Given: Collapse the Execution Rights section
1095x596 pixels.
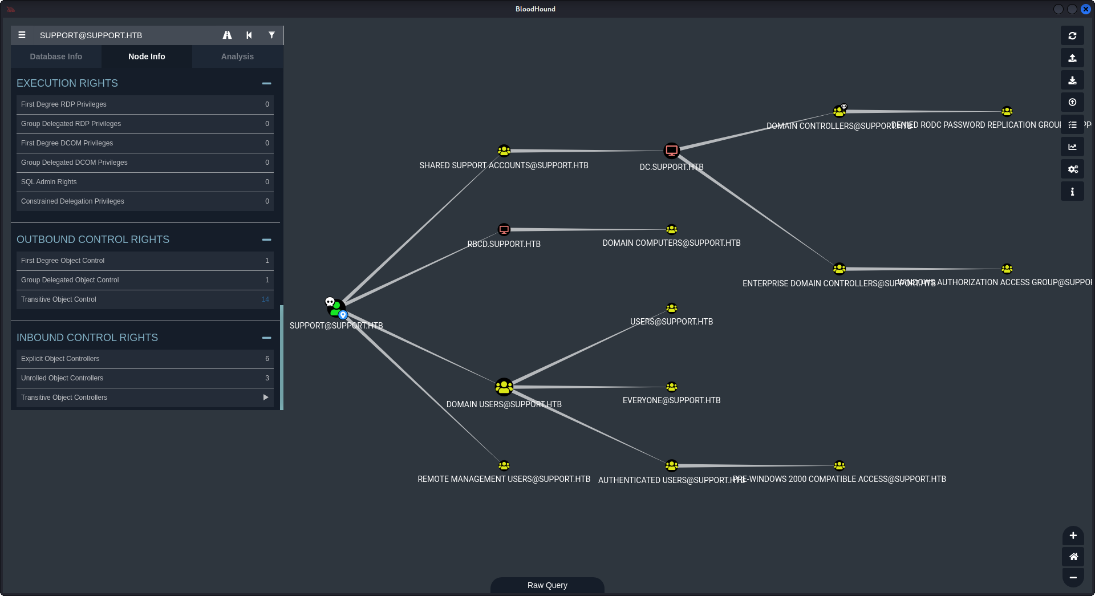Looking at the screenshot, I should pos(266,83).
